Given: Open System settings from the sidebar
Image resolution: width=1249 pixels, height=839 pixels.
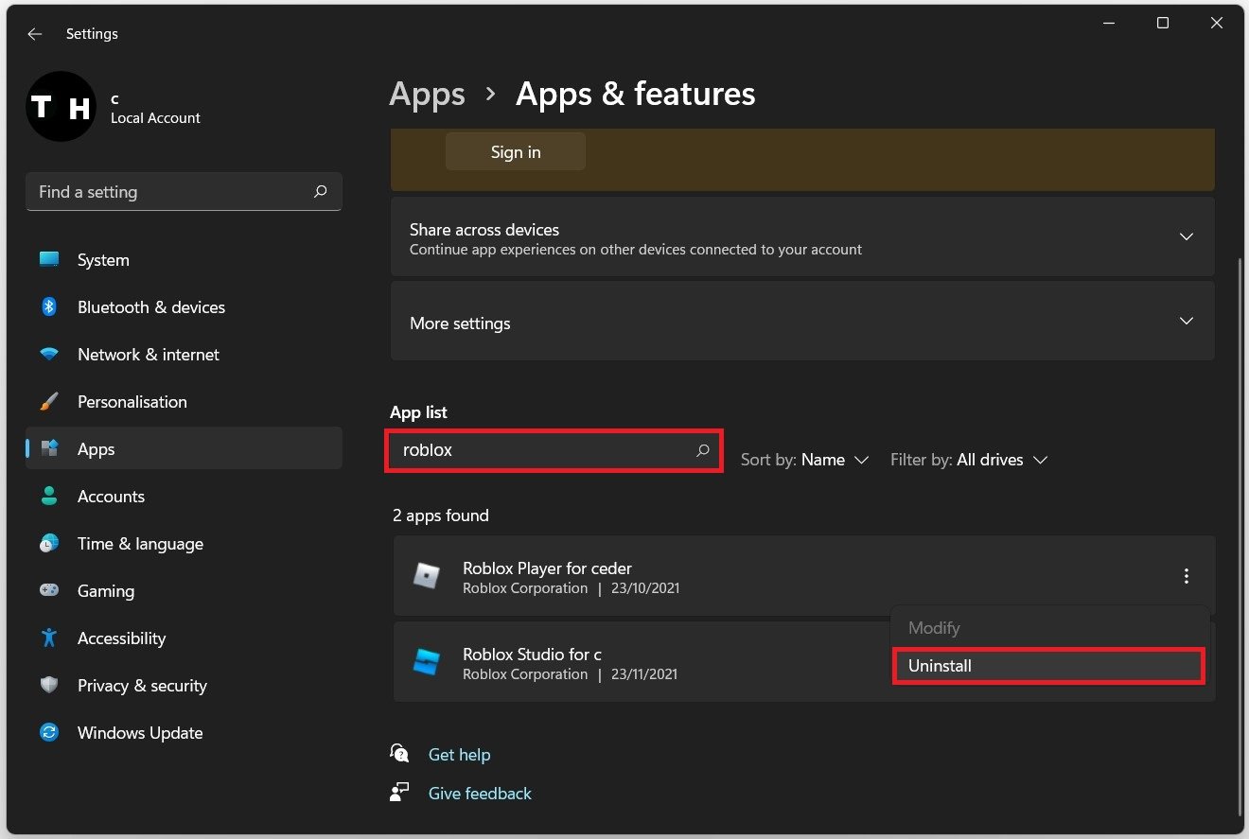Looking at the screenshot, I should pyautogui.click(x=103, y=260).
